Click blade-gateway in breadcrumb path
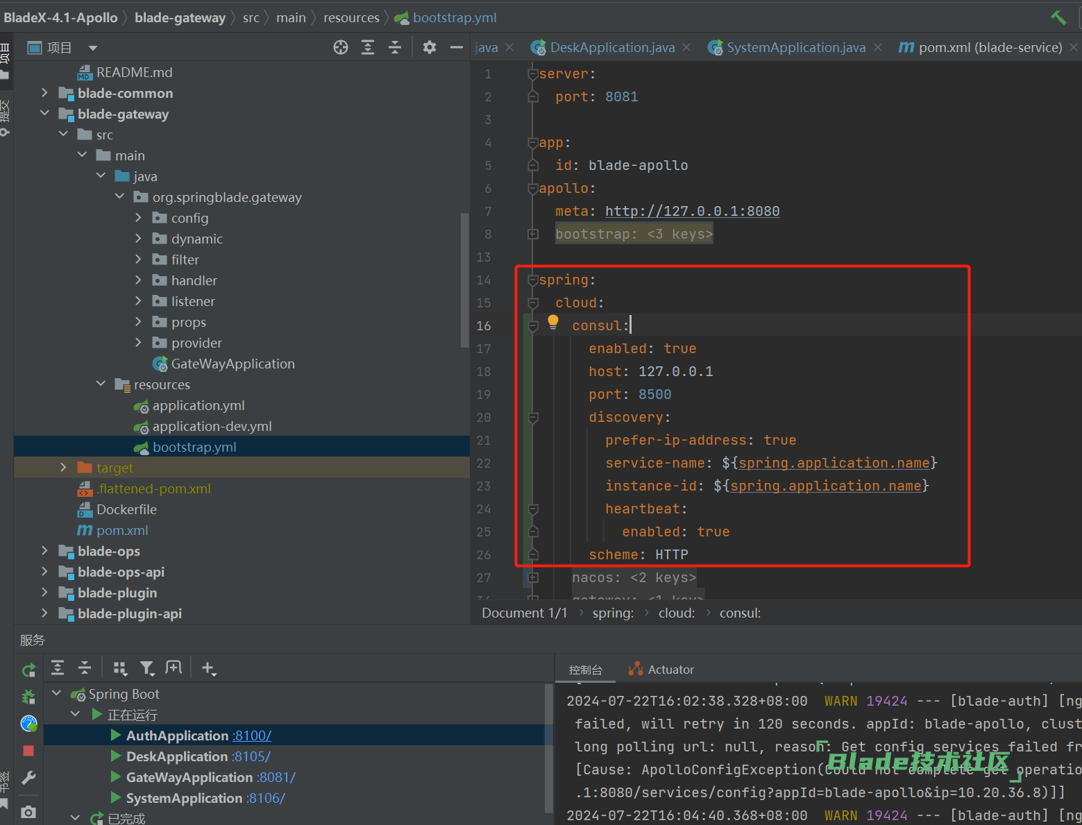1082x825 pixels. pyautogui.click(x=180, y=17)
